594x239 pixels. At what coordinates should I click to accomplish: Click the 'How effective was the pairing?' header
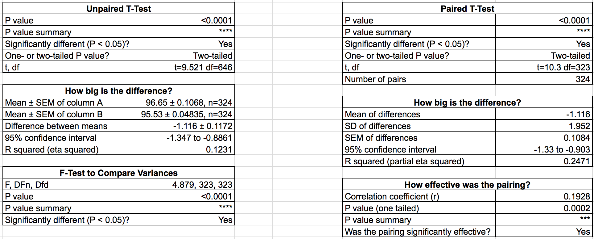tap(467, 185)
